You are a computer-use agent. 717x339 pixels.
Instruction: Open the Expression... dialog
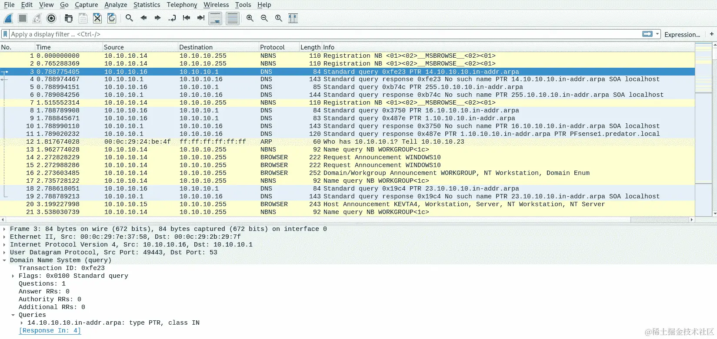(x=682, y=34)
